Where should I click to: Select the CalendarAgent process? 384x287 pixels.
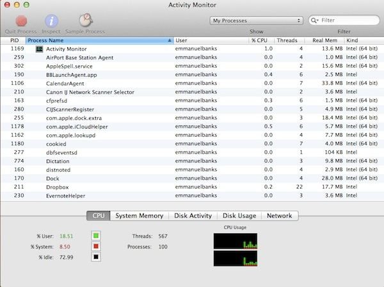(192, 84)
